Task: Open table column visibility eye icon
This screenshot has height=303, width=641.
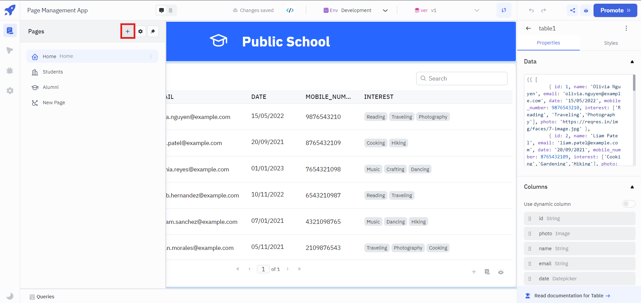Action: click(x=501, y=272)
